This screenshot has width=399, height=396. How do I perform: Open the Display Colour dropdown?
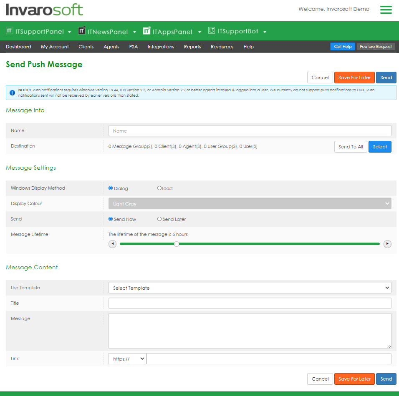coord(250,204)
